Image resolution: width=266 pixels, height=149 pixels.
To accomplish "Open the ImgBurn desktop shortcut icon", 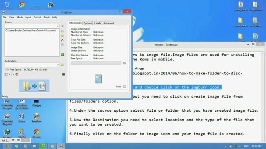I will [x=36, y=118].
